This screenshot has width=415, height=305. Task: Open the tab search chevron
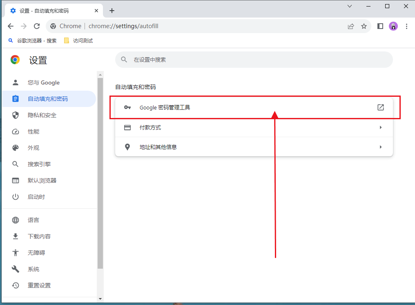350,6
